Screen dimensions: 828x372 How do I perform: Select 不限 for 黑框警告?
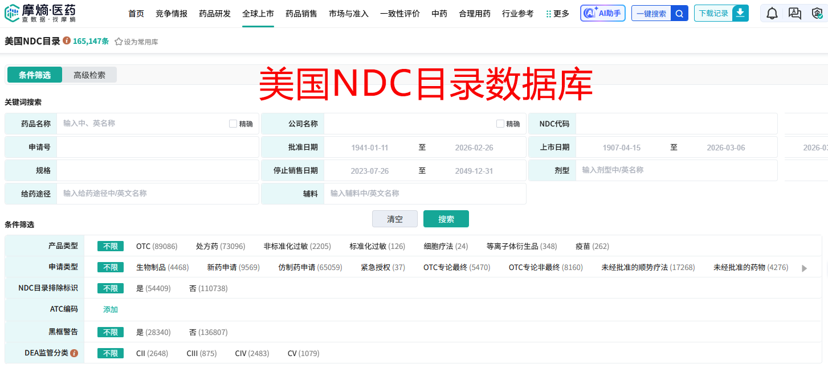(111, 332)
